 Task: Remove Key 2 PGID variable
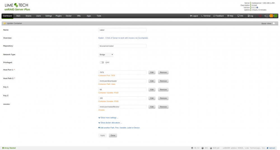coord(163,98)
